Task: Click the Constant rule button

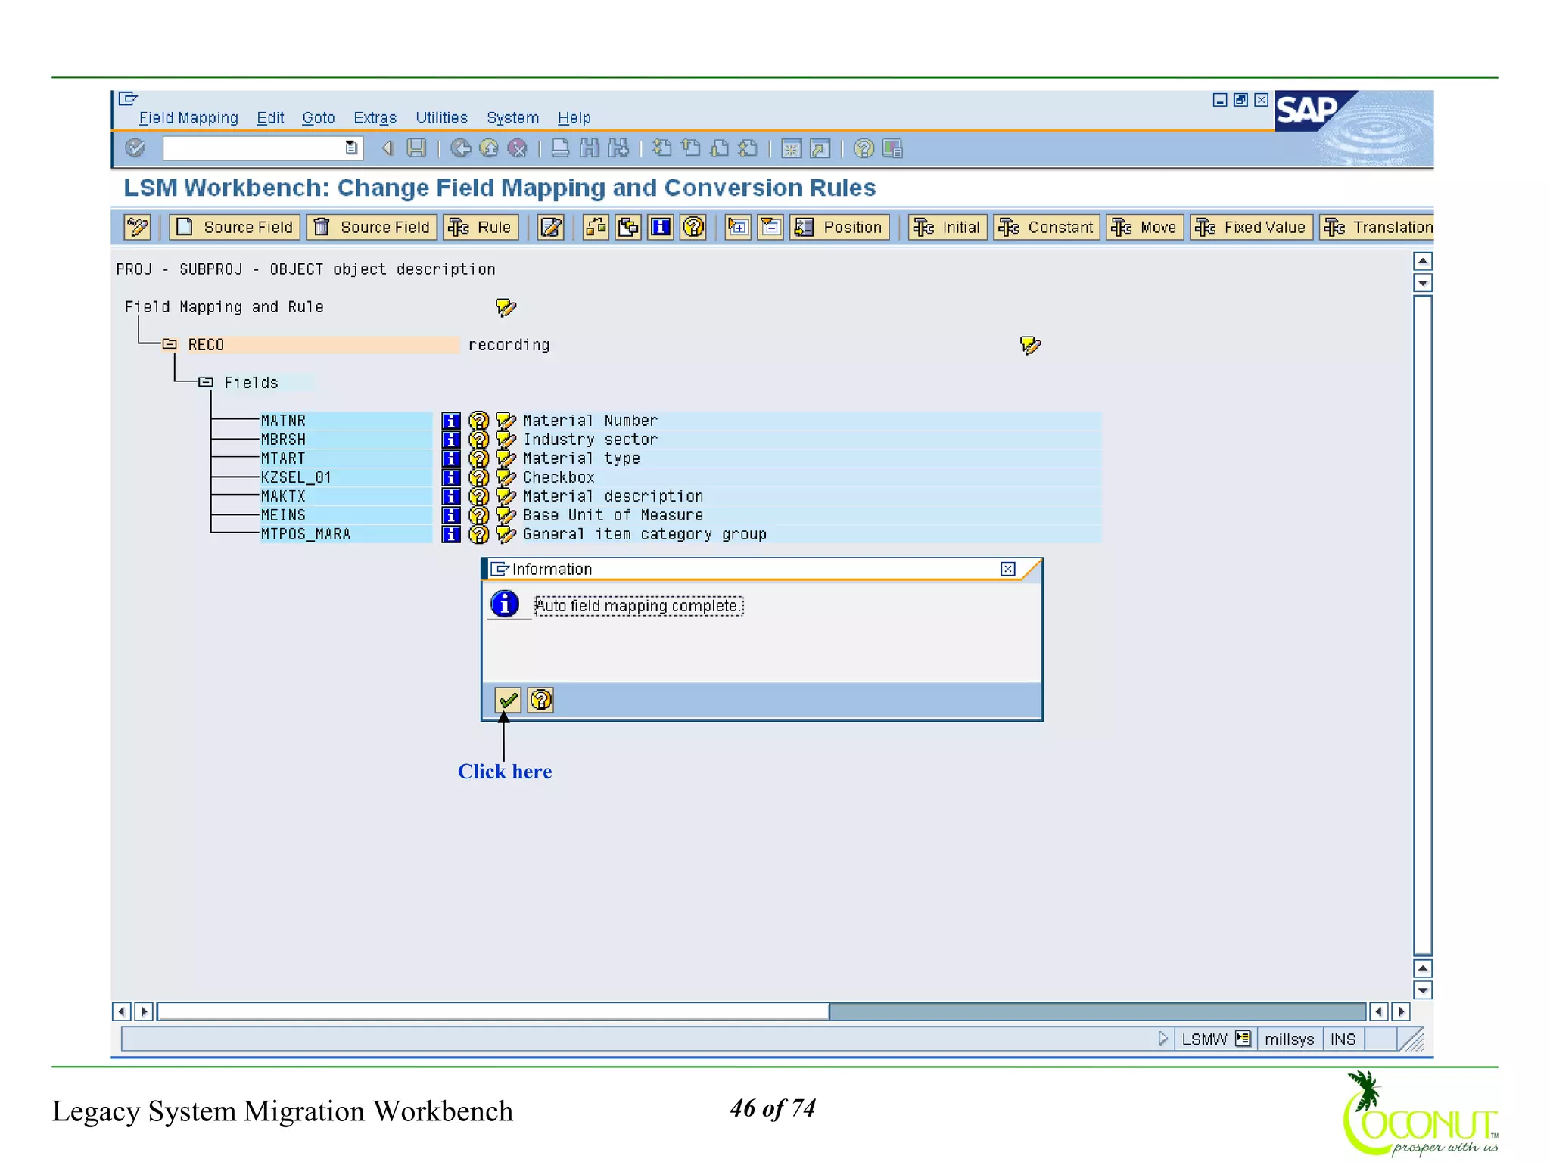Action: 1047,227
